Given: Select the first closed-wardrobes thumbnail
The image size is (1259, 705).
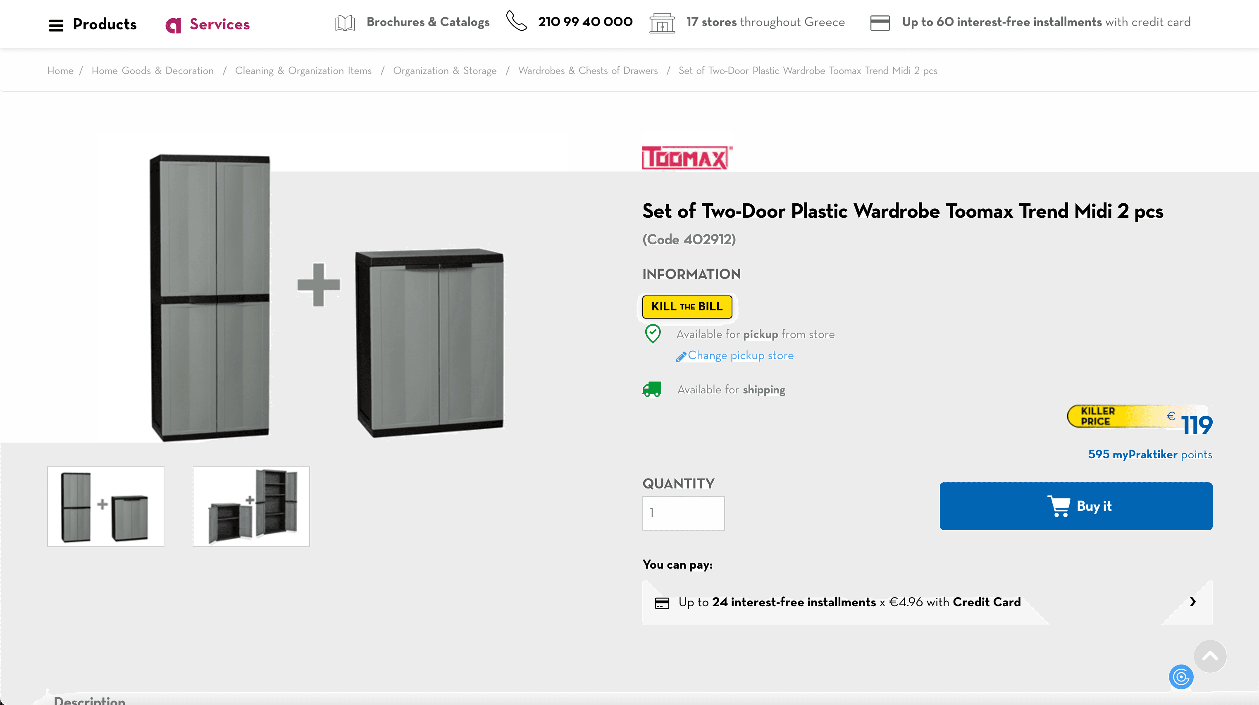Looking at the screenshot, I should coord(105,506).
